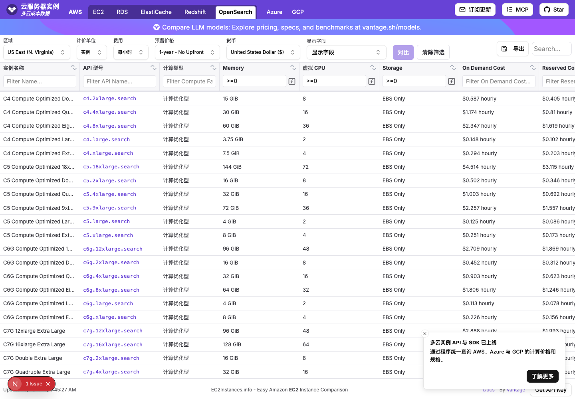The image size is (575, 399).
Task: Sort by Memory column arrows
Action: (293, 67)
